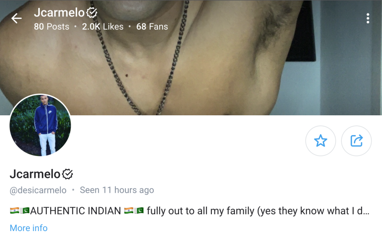Image resolution: width=382 pixels, height=240 pixels.
Task: Click the AUTHENTIC INDIAN bio text
Action: pos(75,211)
